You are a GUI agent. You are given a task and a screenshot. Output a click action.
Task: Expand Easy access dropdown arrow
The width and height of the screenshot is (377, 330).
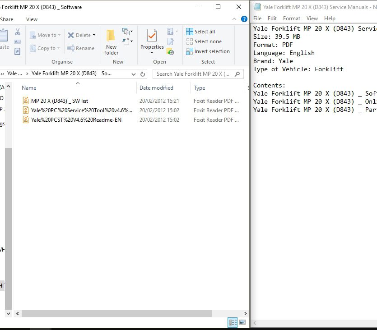(131, 41)
